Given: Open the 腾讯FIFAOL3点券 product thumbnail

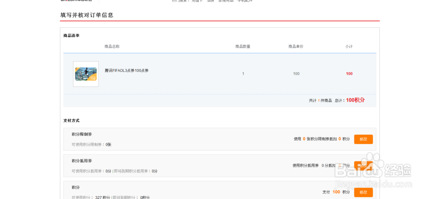Looking at the screenshot, I should pos(85,74).
